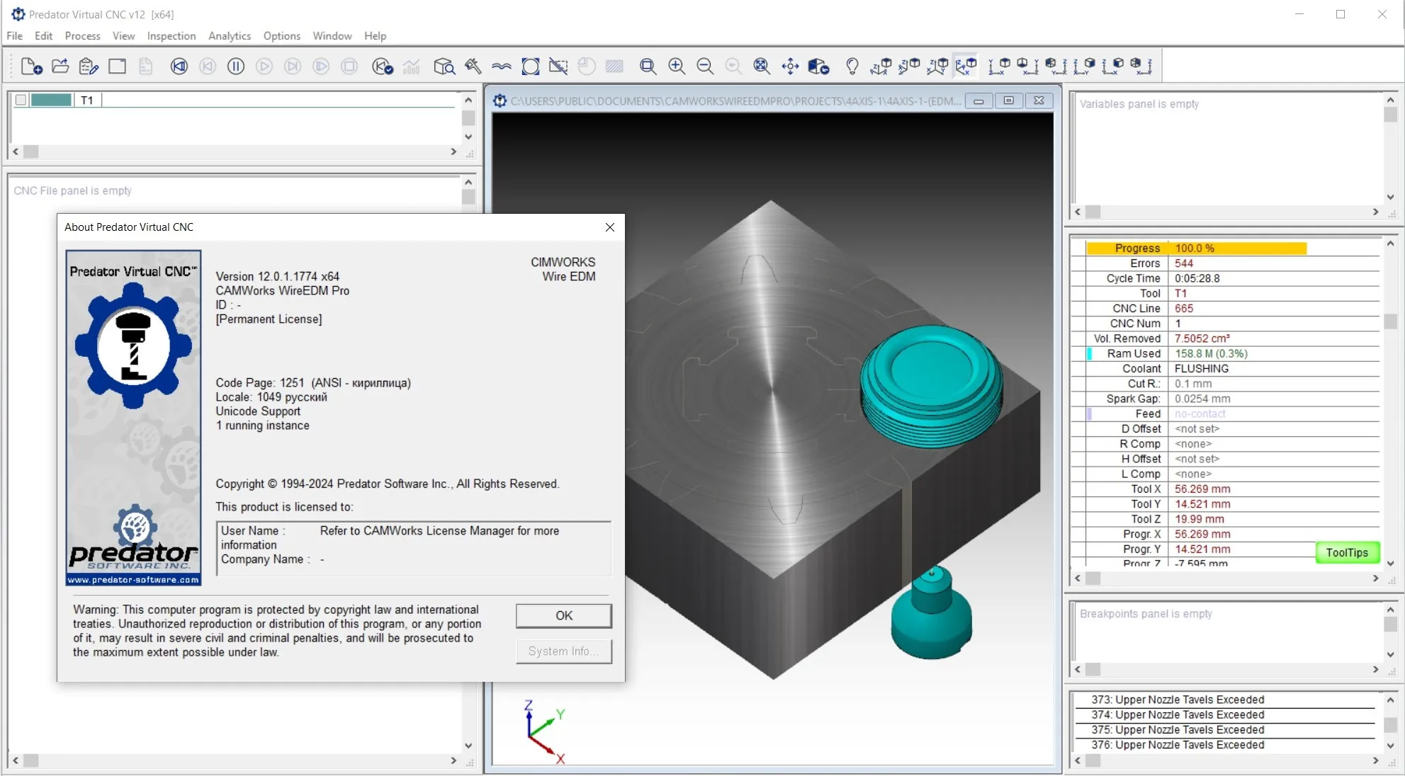Click the Open file folder icon
This screenshot has height=776, width=1405.
click(60, 67)
